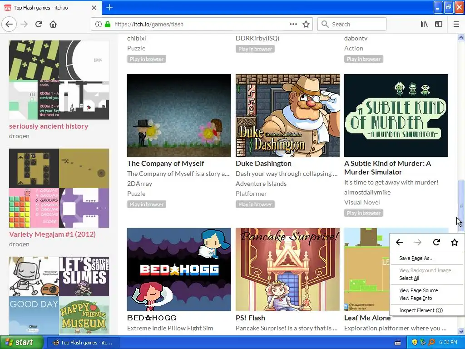Click the magnifier icon in system tray
The height and width of the screenshot is (349, 465).
point(431,343)
